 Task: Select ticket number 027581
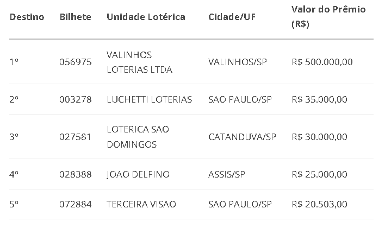75,137
